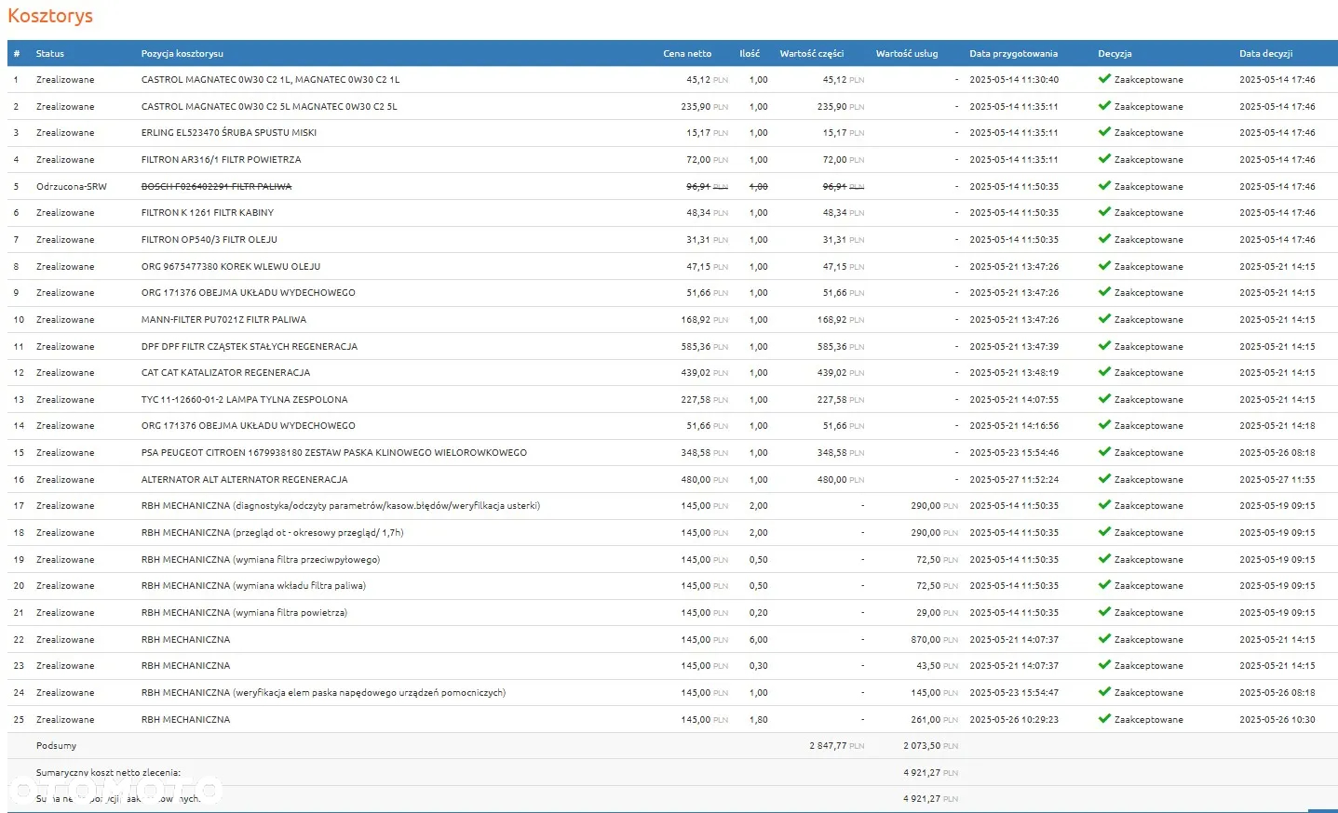Click checkmark in wymiana filtra powietrza row
This screenshot has height=813, width=1338.
1104,612
